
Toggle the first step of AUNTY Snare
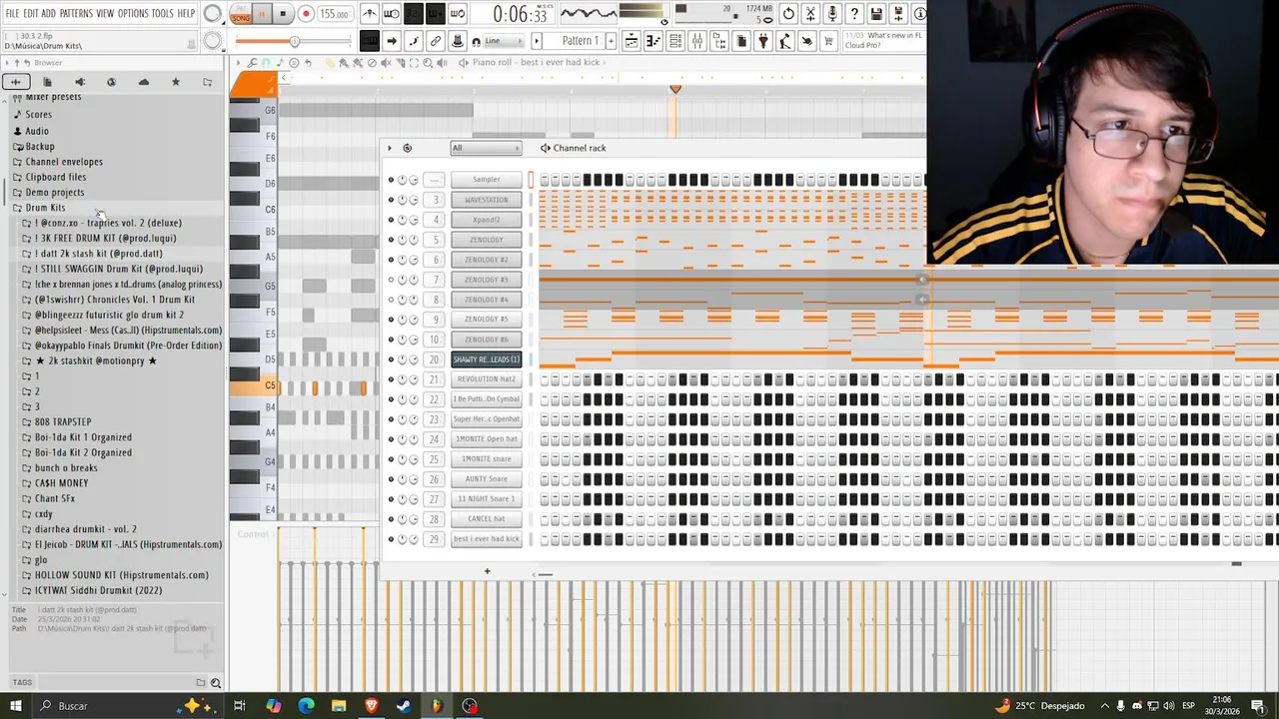pyautogui.click(x=545, y=479)
